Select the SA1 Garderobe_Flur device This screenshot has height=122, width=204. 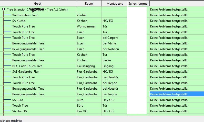[26, 72]
